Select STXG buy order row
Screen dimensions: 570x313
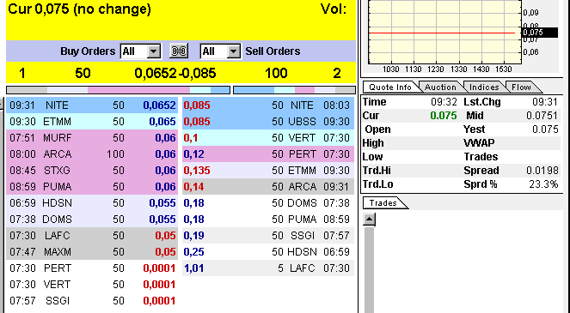92,171
